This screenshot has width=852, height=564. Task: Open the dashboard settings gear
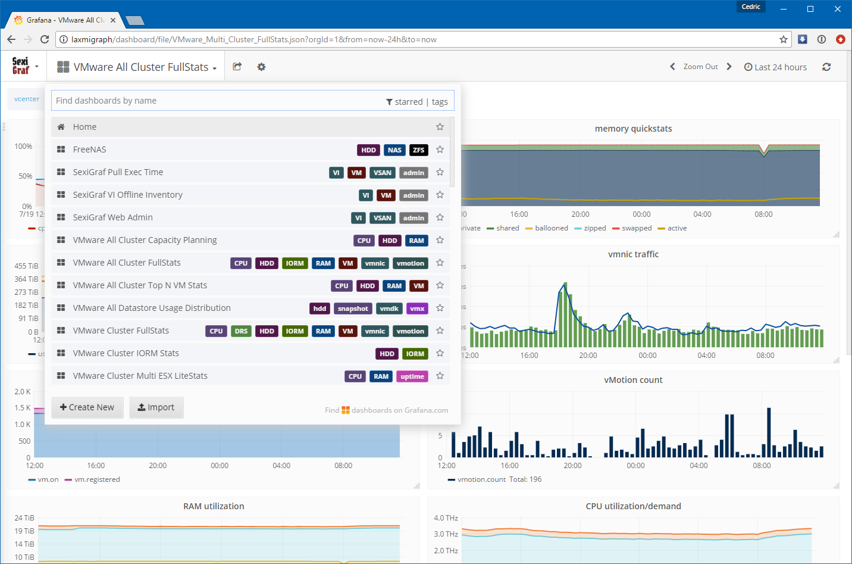click(x=261, y=67)
